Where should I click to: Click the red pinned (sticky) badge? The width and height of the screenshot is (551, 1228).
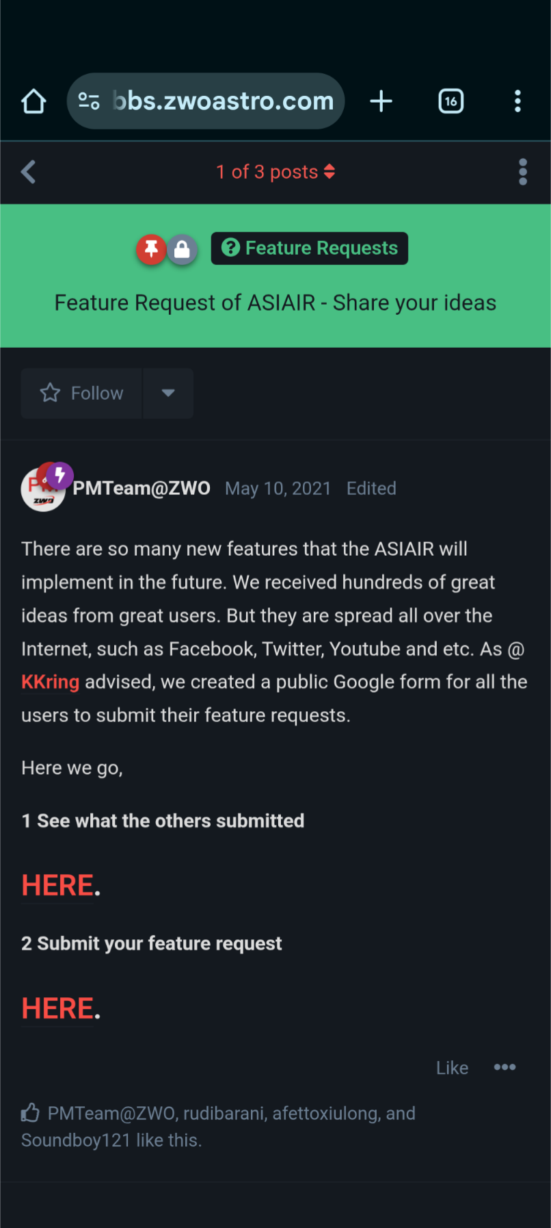click(151, 249)
